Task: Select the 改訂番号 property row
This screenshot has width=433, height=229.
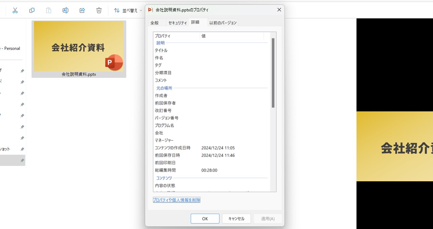Action: pyautogui.click(x=212, y=110)
